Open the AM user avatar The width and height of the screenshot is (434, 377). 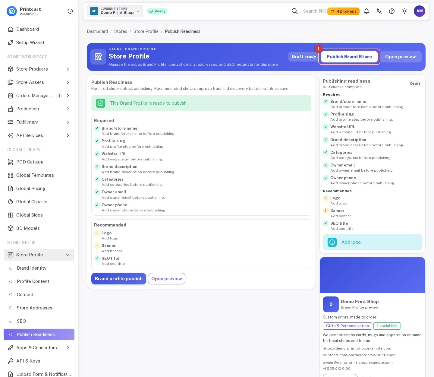[x=420, y=11]
